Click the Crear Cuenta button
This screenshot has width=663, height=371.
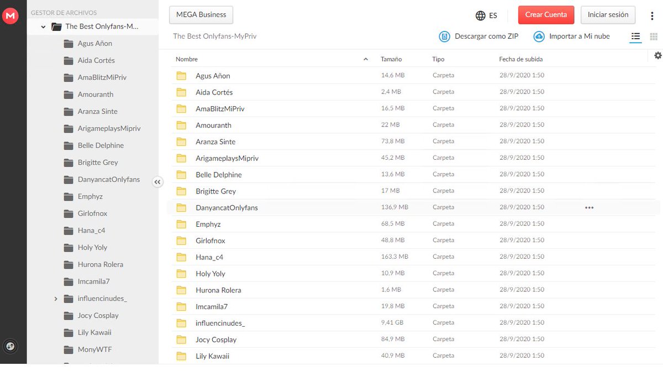[x=546, y=15]
